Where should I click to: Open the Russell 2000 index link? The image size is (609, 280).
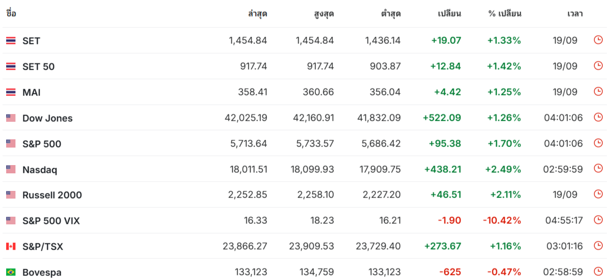(x=52, y=195)
